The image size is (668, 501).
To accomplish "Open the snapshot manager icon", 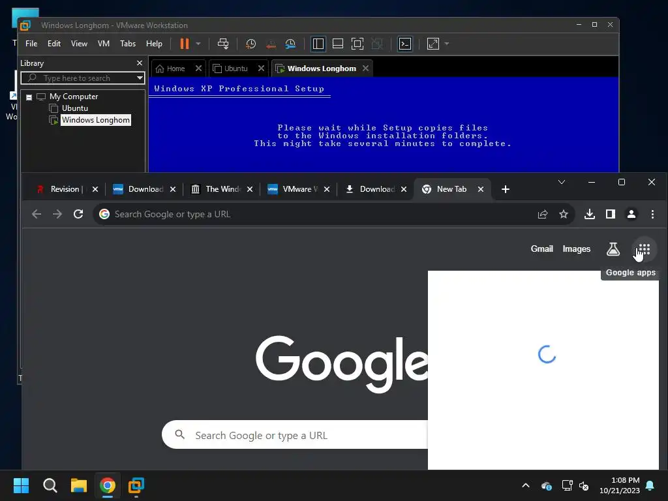I will pyautogui.click(x=290, y=44).
